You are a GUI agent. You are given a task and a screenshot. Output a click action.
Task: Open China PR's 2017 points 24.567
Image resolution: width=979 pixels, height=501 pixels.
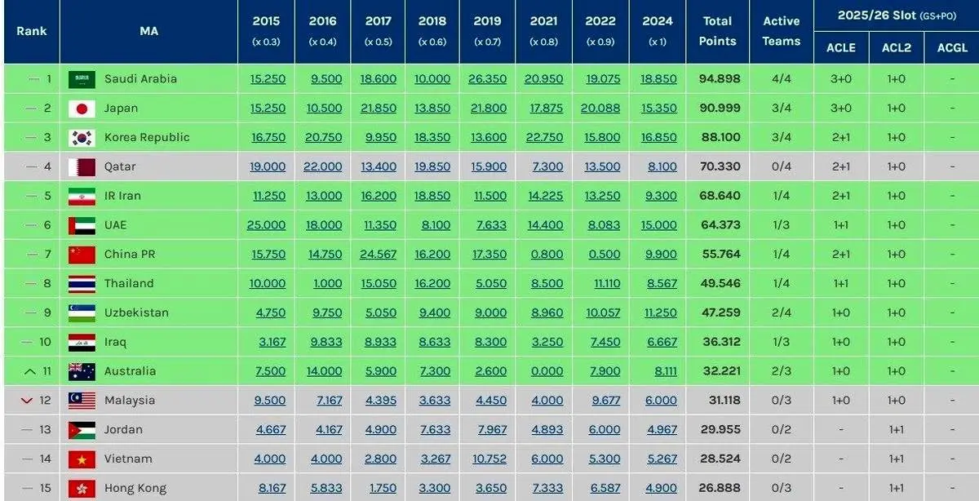pos(378,255)
